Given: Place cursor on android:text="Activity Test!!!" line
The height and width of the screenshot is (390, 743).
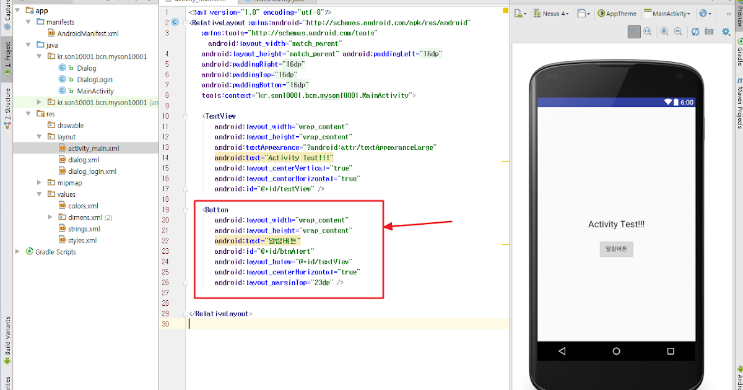Looking at the screenshot, I should (x=274, y=157).
